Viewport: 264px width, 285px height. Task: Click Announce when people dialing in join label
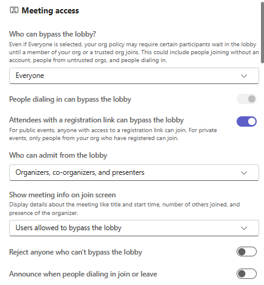click(x=83, y=274)
